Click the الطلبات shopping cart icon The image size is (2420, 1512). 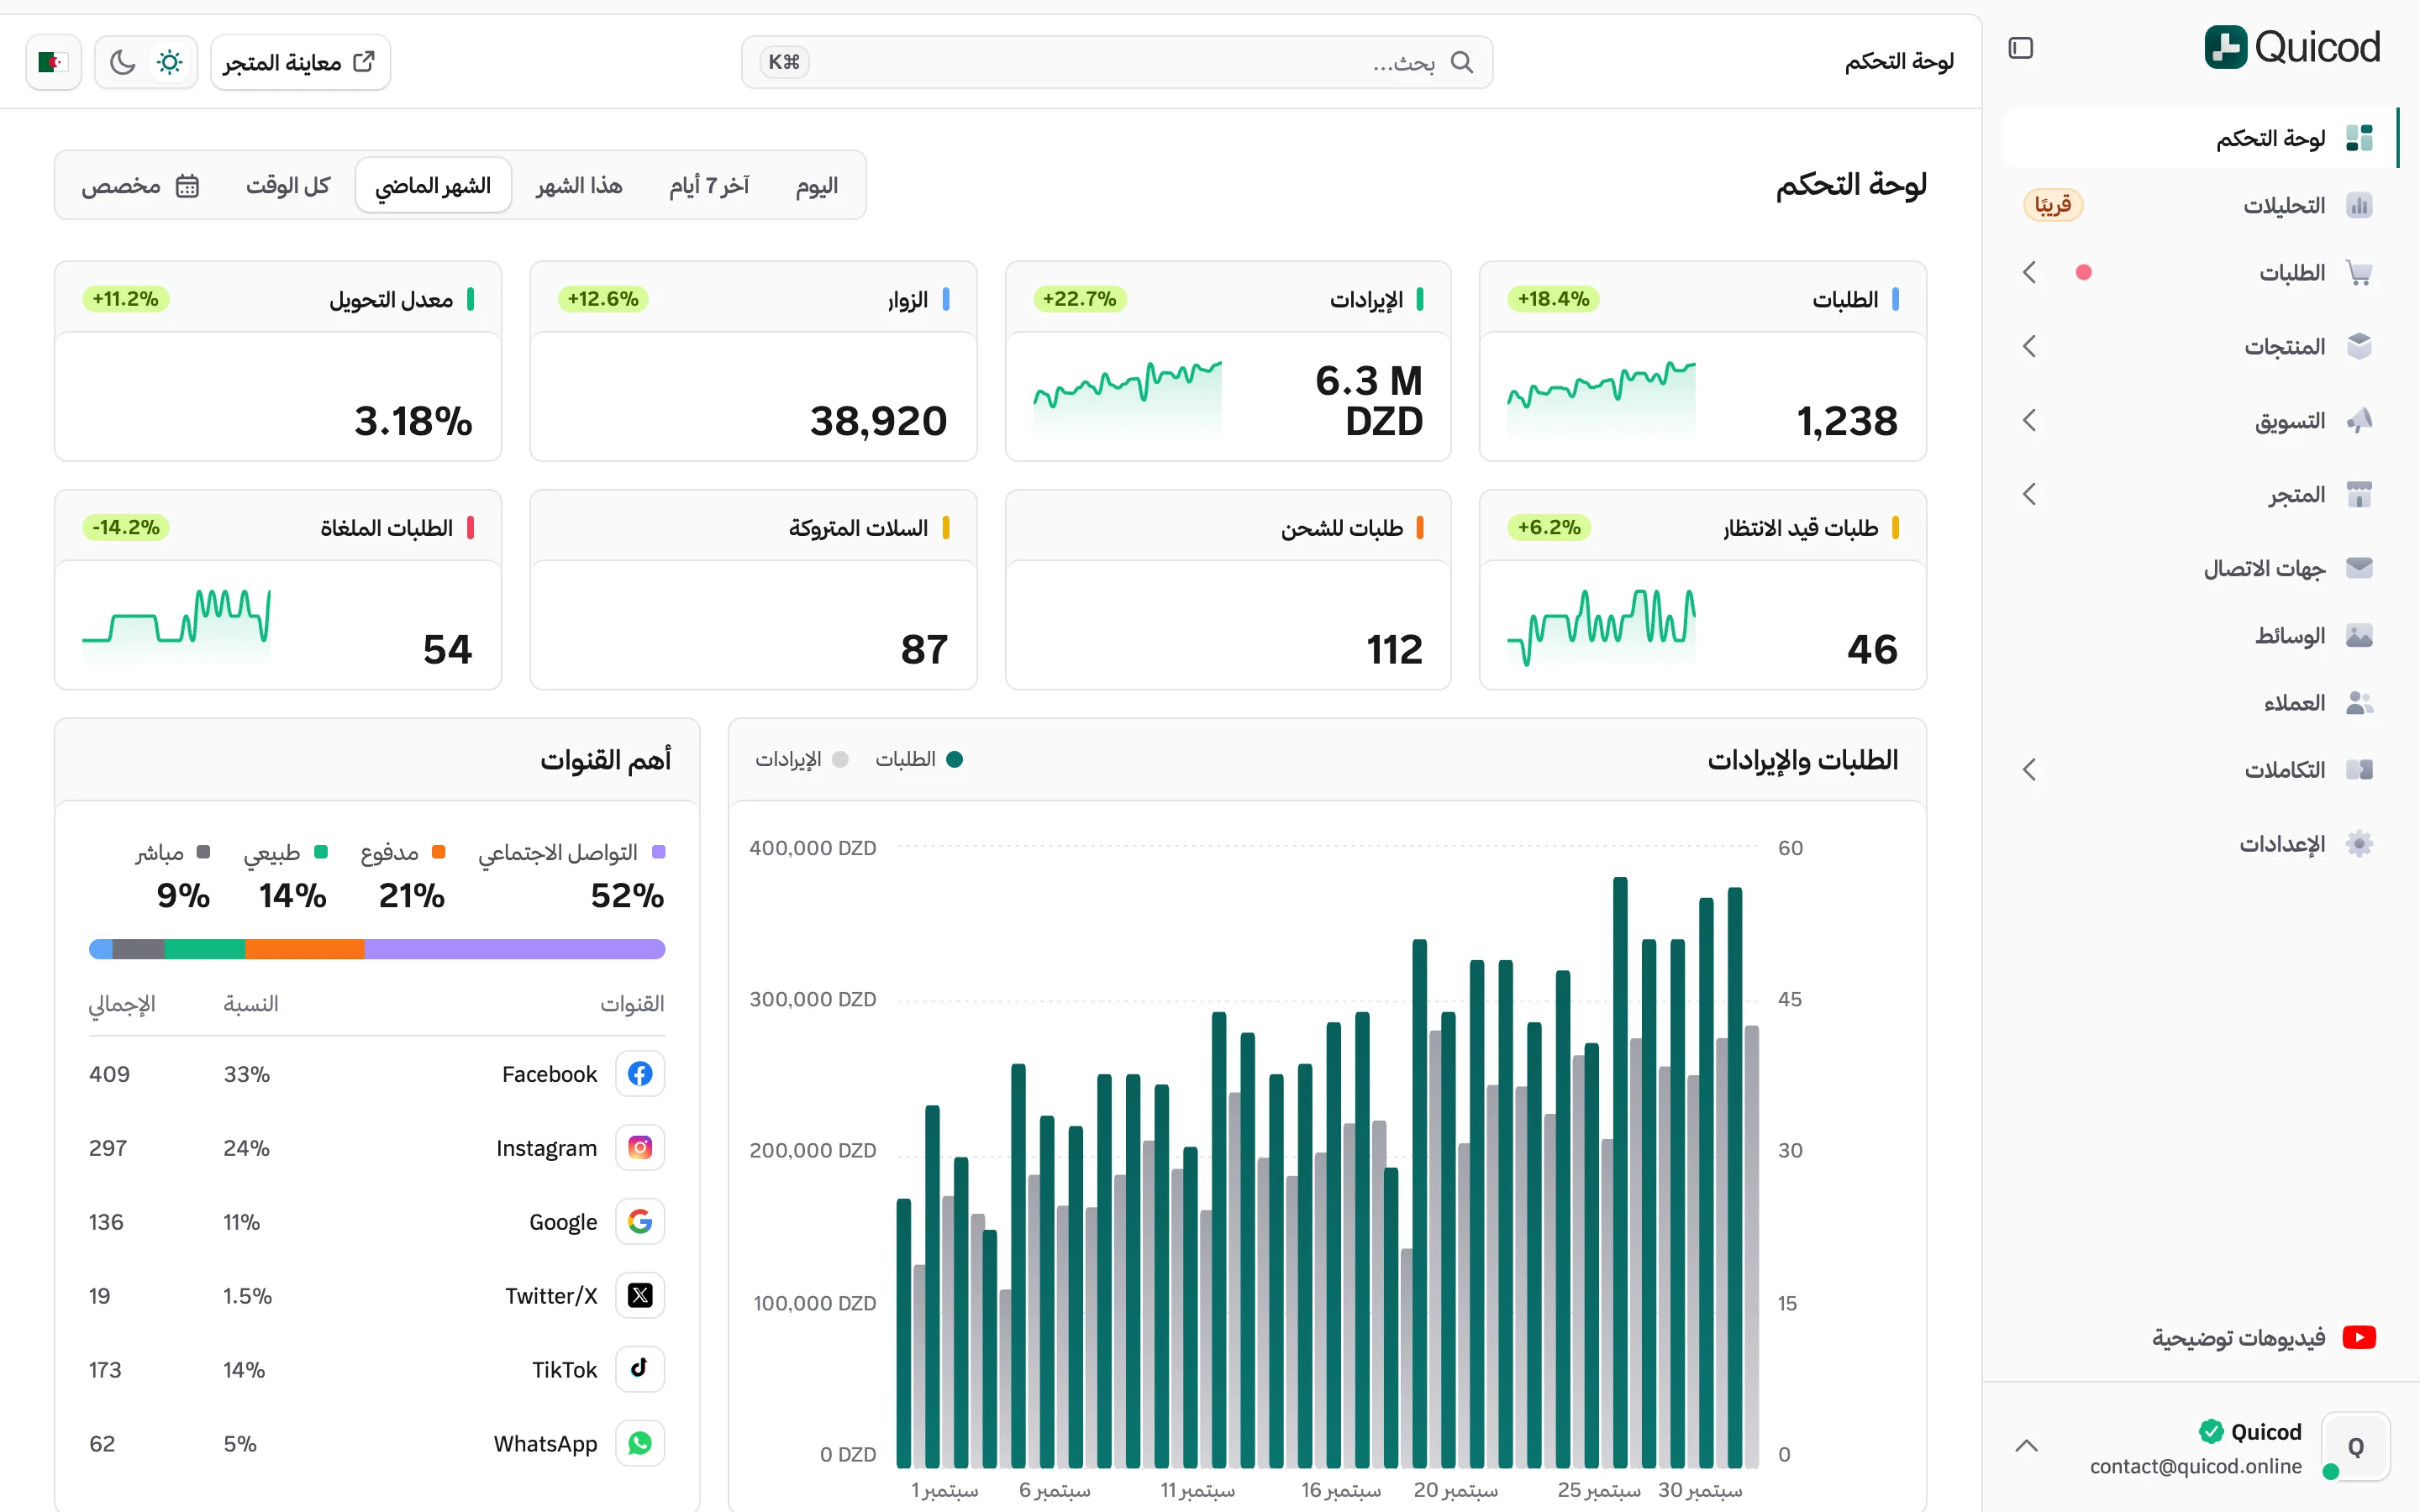click(2359, 272)
